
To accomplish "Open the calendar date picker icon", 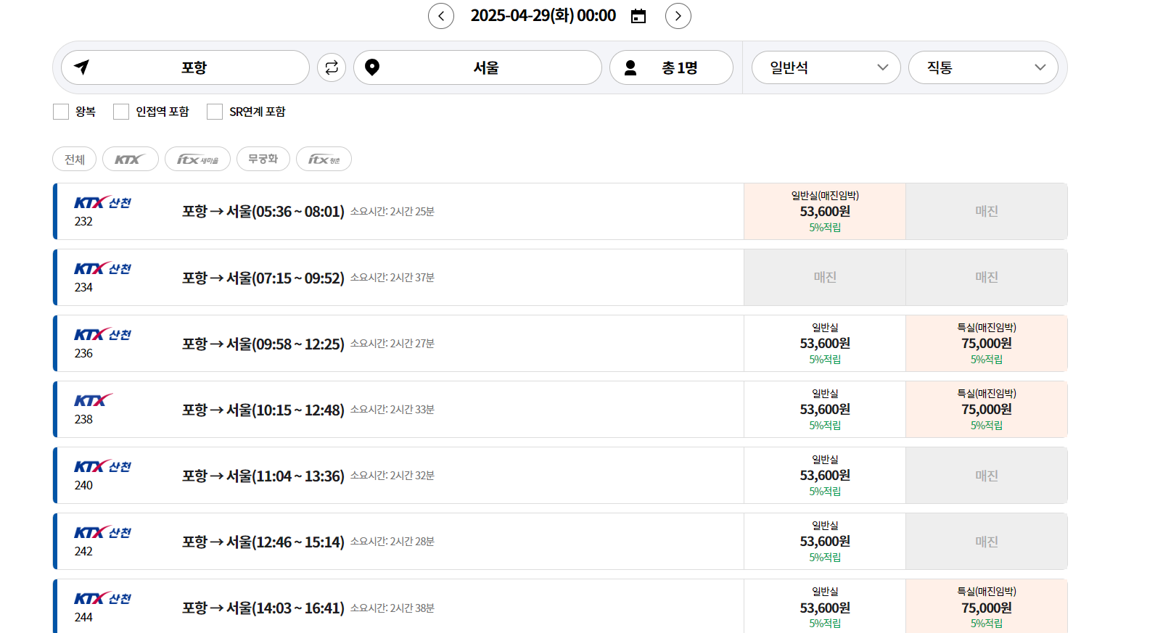I will click(638, 16).
